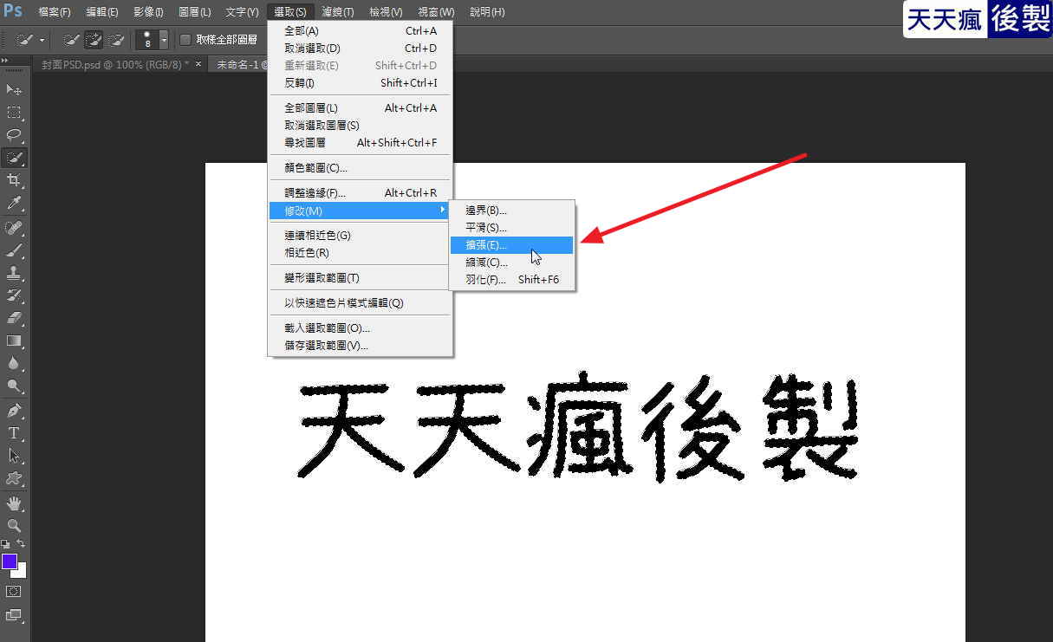Swap foreground and background colors
The width and height of the screenshot is (1053, 642).
[22, 544]
